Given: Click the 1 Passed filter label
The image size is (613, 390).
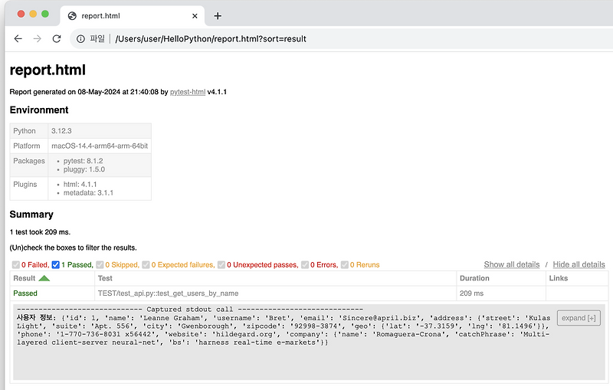Looking at the screenshot, I should coord(77,265).
